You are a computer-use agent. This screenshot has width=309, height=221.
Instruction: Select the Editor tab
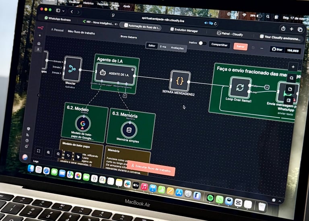click(x=152, y=46)
